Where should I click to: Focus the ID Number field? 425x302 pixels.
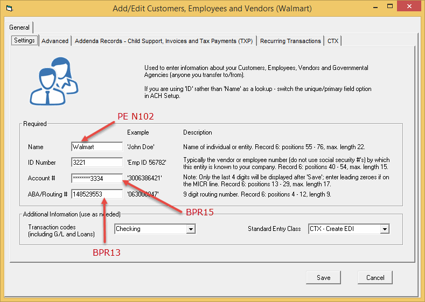97,163
